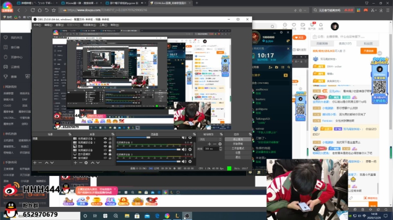The image size is (393, 220).
Task: Remove the selected source with minus icon
Action: click(x=81, y=163)
